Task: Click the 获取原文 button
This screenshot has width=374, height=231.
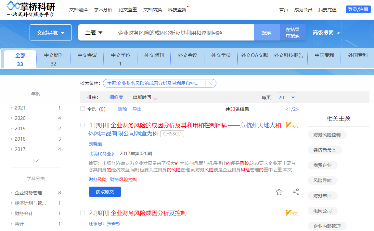Action: pyautogui.click(x=105, y=192)
